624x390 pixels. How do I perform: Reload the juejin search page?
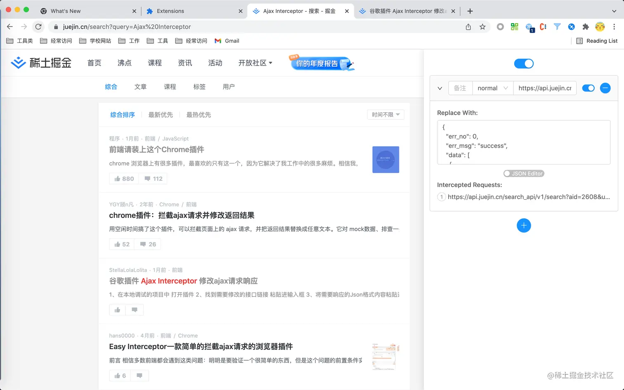pyautogui.click(x=38, y=27)
